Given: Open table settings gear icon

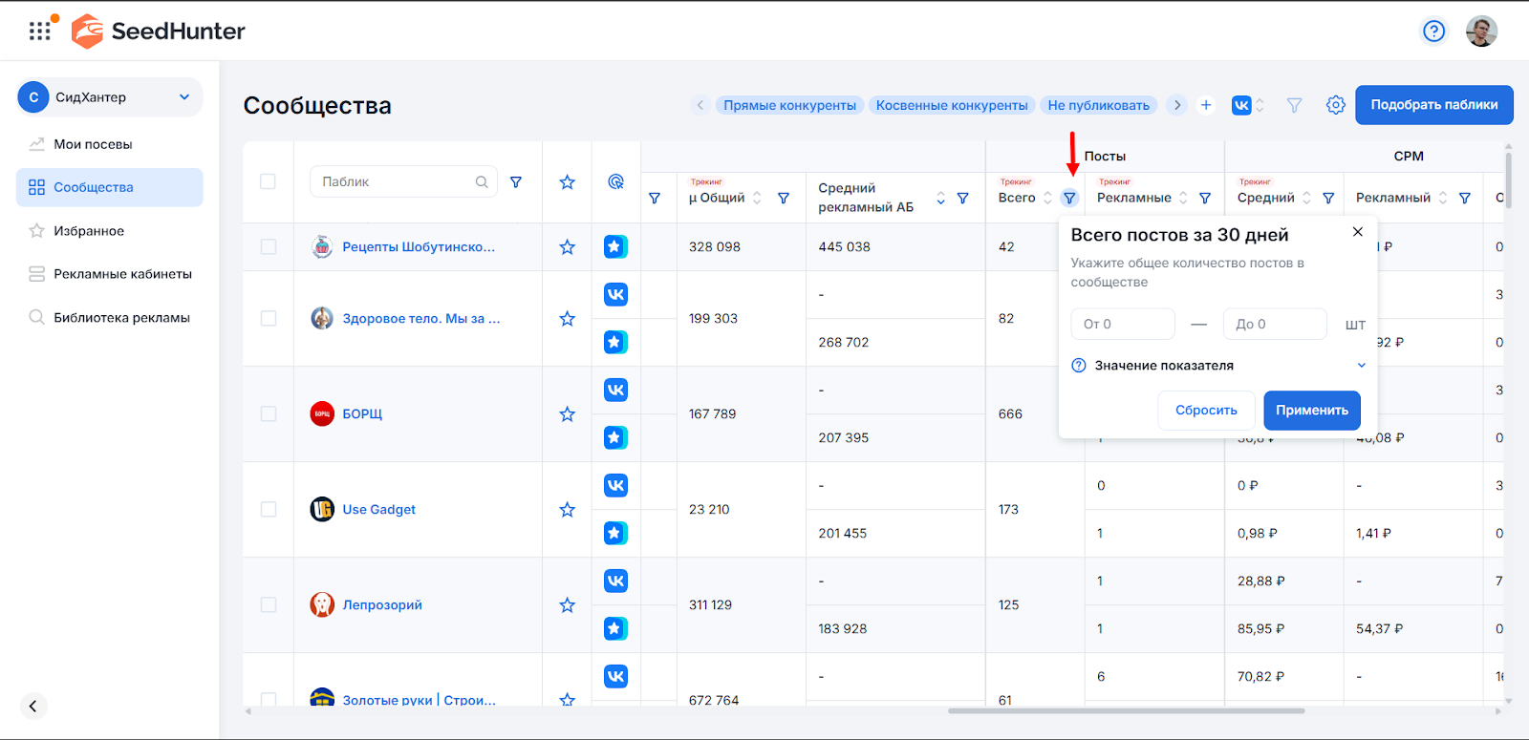Looking at the screenshot, I should (x=1335, y=105).
